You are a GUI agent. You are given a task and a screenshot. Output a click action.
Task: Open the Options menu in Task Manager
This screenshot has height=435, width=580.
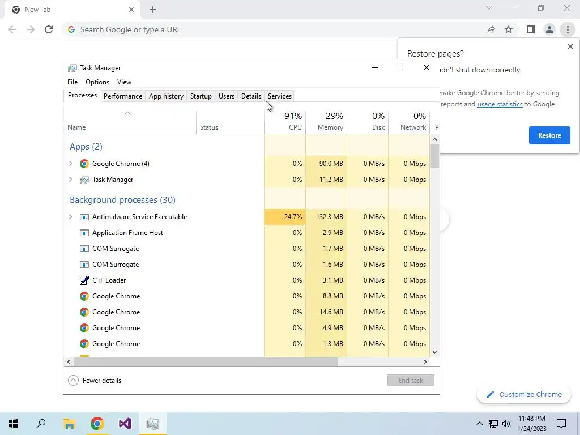97,82
